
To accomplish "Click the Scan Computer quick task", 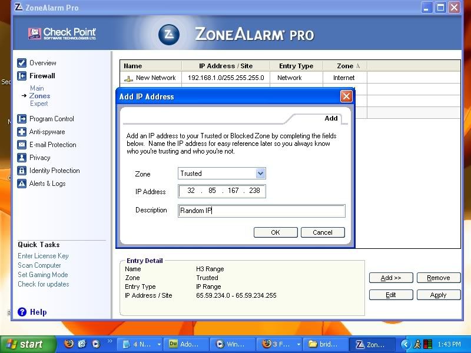I will [x=39, y=265].
